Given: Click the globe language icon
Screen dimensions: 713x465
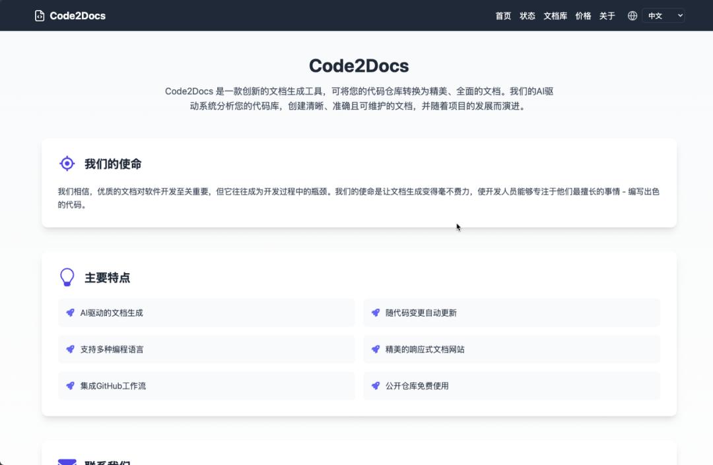Looking at the screenshot, I should (x=632, y=16).
